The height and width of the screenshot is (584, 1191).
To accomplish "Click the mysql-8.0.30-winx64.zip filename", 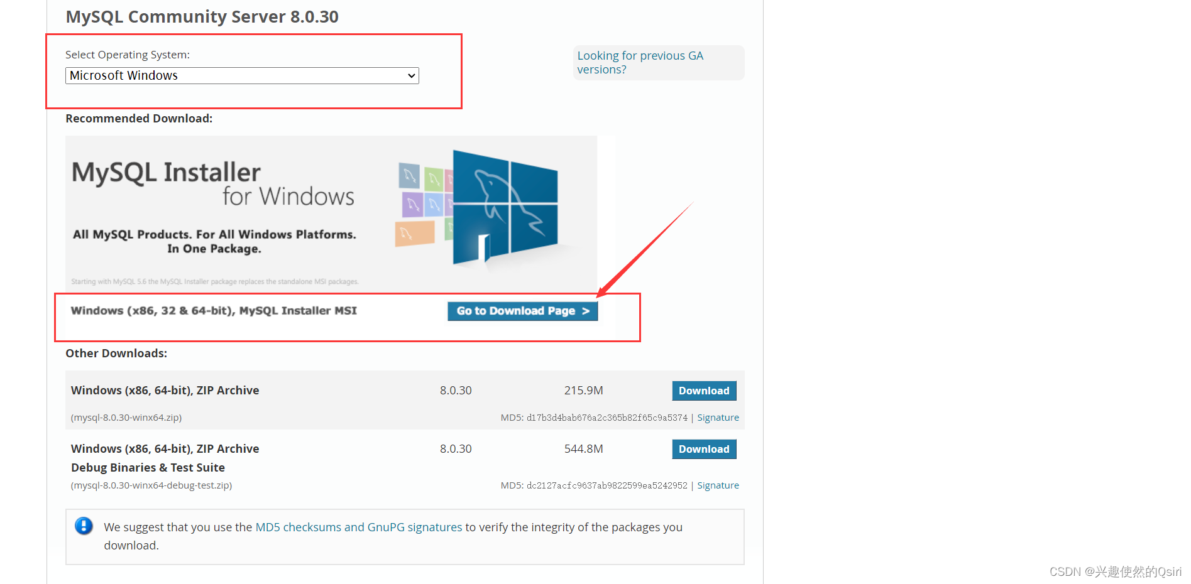I will pos(126,418).
